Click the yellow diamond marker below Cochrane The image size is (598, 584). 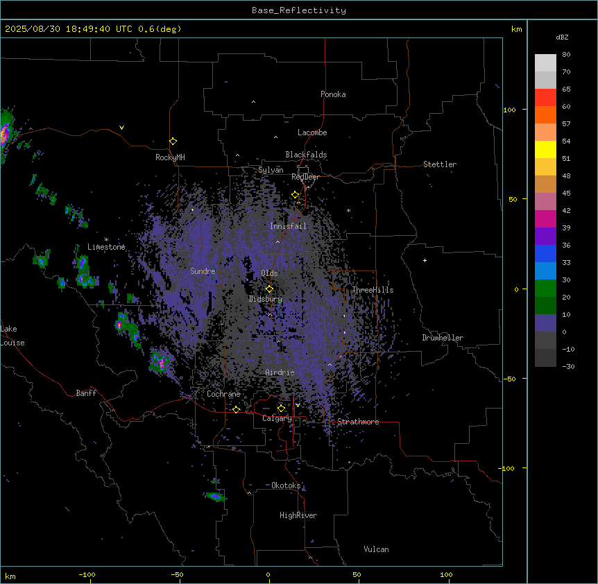click(236, 409)
